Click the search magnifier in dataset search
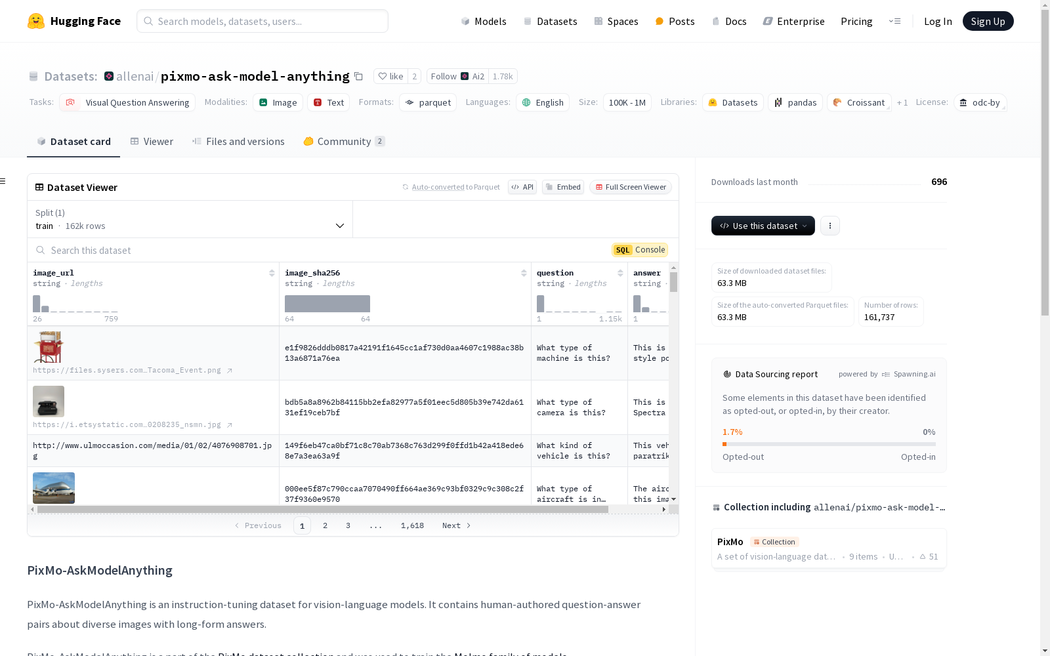 coord(41,250)
